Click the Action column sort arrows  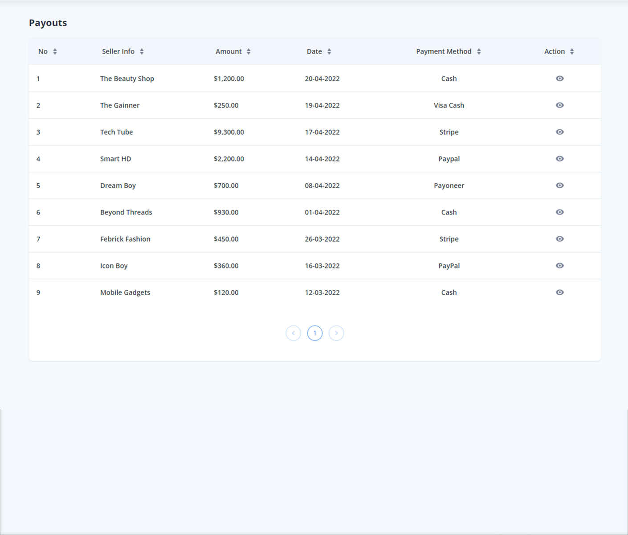point(572,52)
